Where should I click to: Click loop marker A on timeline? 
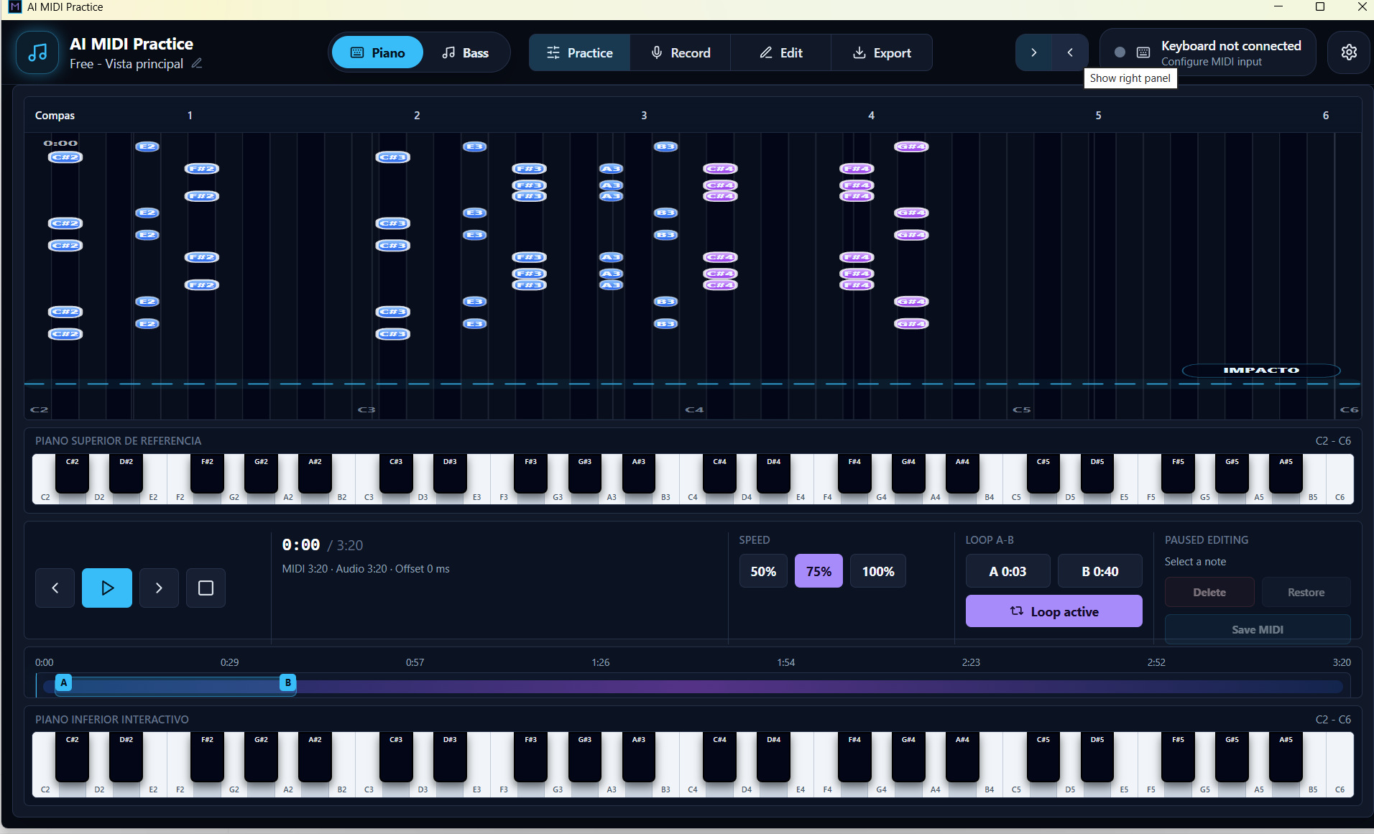pyautogui.click(x=64, y=682)
